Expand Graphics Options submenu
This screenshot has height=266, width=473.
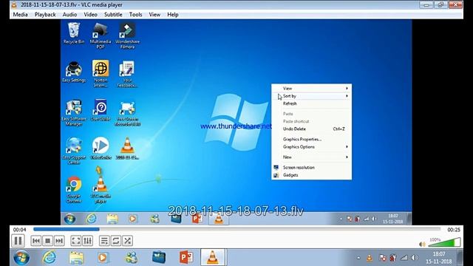(x=312, y=147)
